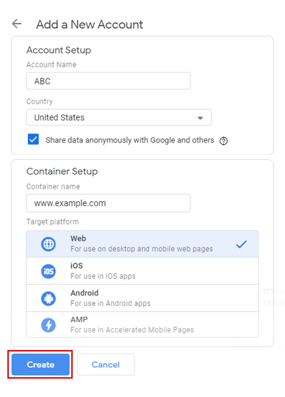Click the Country dropdown arrow
Viewport: 285px width, 397px height.
[x=200, y=118]
